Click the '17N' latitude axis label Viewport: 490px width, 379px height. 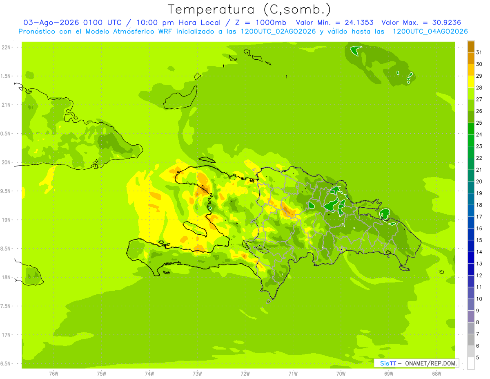pyautogui.click(x=7, y=335)
